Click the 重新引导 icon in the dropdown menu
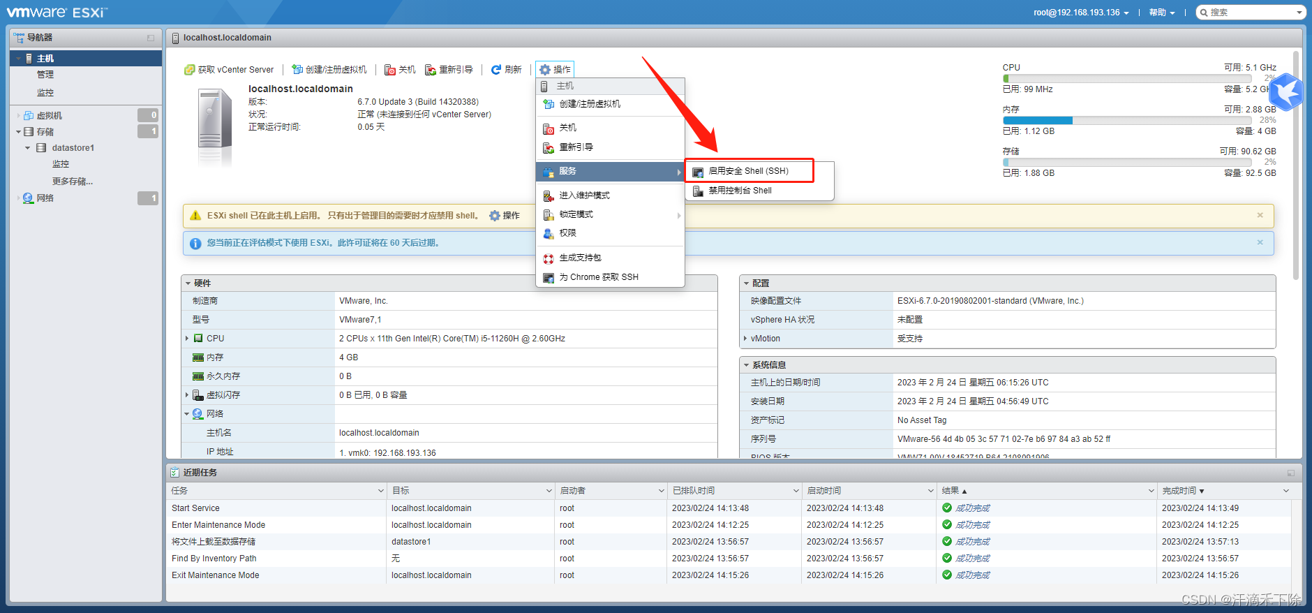 click(549, 148)
